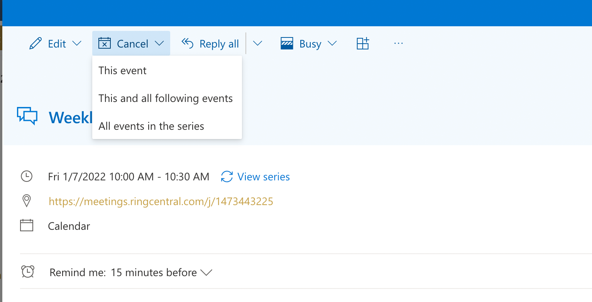Click the Edit pencil icon
The image size is (592, 302).
35,44
